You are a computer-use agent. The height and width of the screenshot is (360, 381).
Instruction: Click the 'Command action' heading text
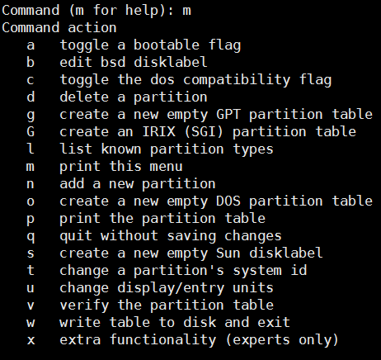59,27
